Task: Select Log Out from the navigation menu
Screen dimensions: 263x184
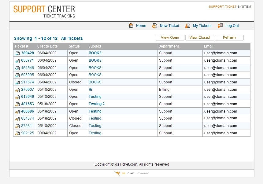Action: (232, 26)
